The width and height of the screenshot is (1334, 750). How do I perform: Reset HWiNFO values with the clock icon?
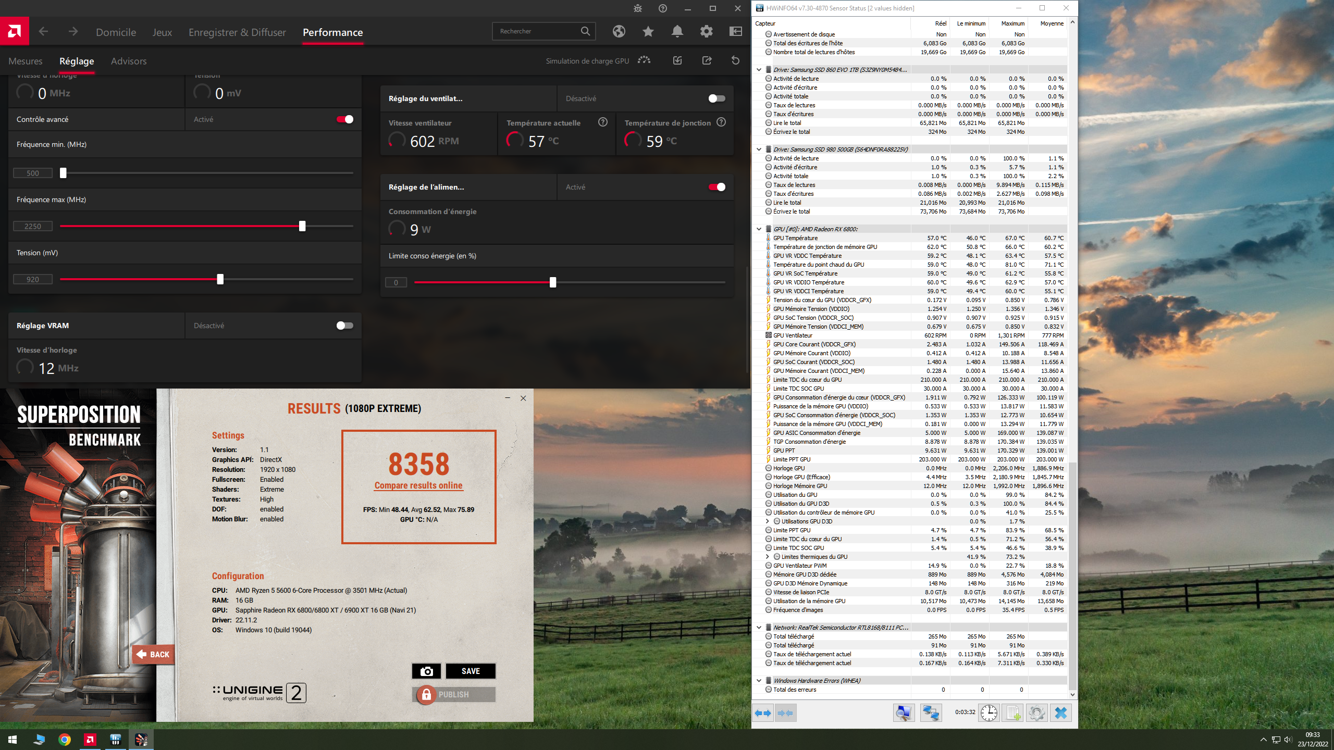pos(989,712)
